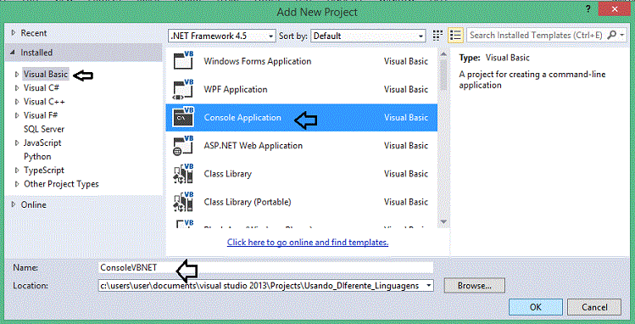Screen dimensions: 635x324
Task: Click the Browse... button
Action: click(474, 286)
